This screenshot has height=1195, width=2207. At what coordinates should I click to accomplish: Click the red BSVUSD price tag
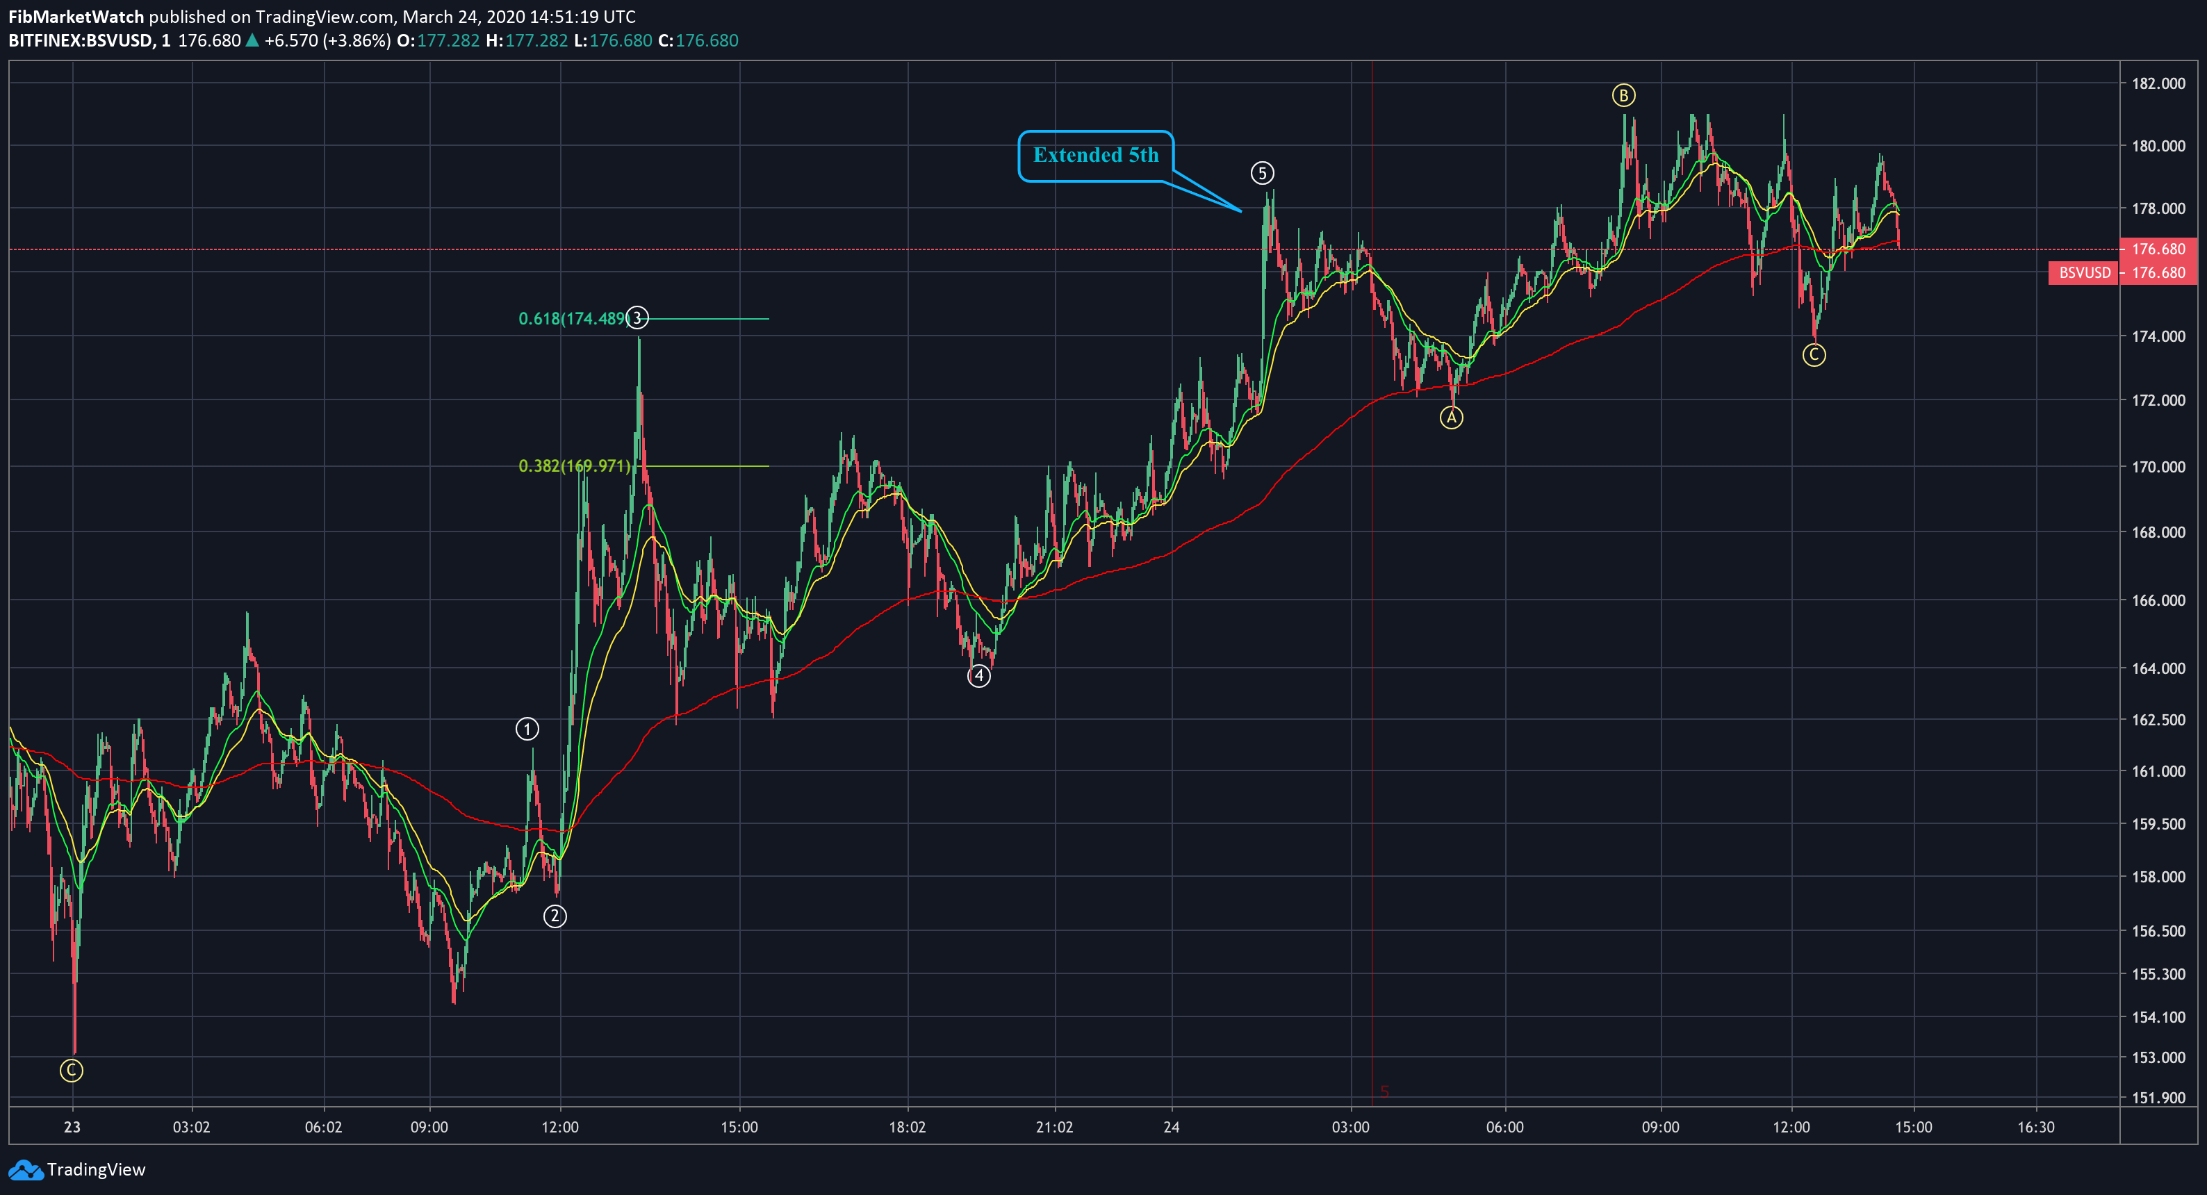pos(2083,272)
